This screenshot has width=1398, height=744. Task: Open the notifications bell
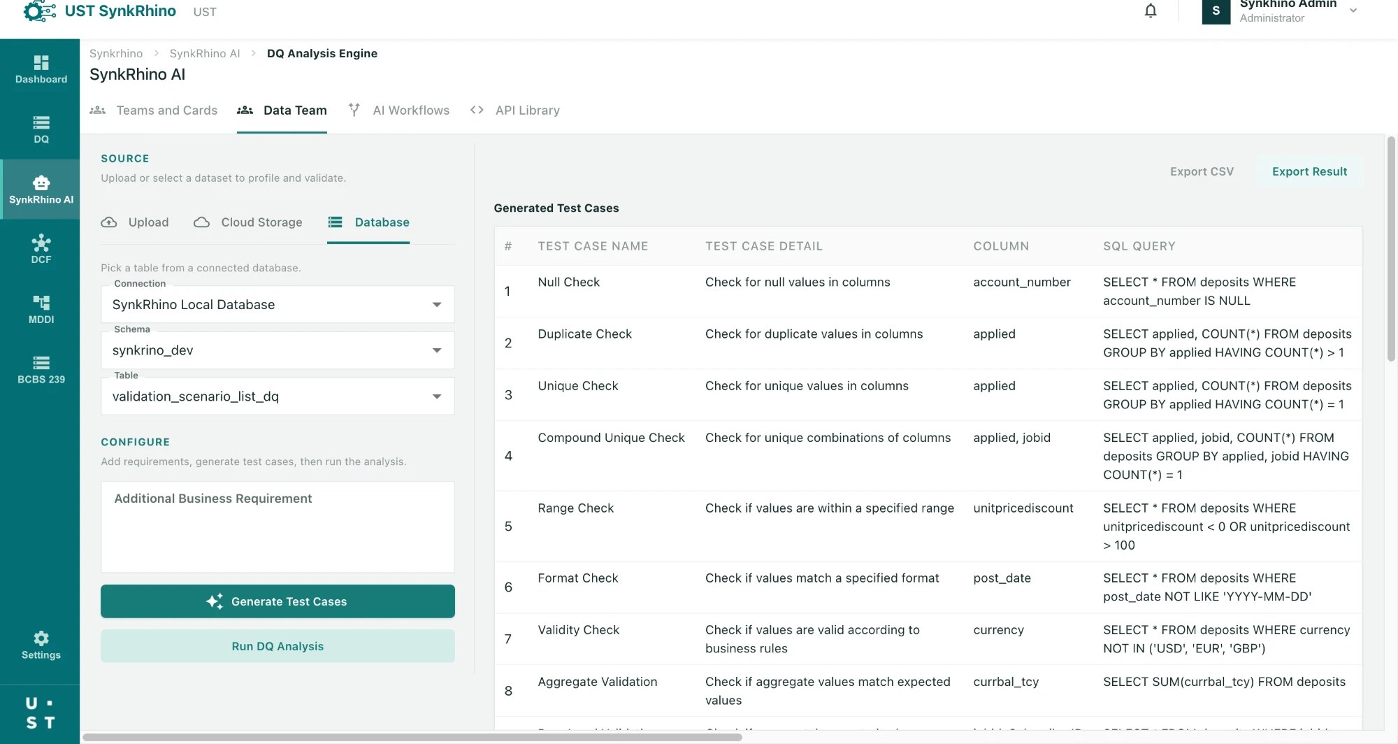1151,10
